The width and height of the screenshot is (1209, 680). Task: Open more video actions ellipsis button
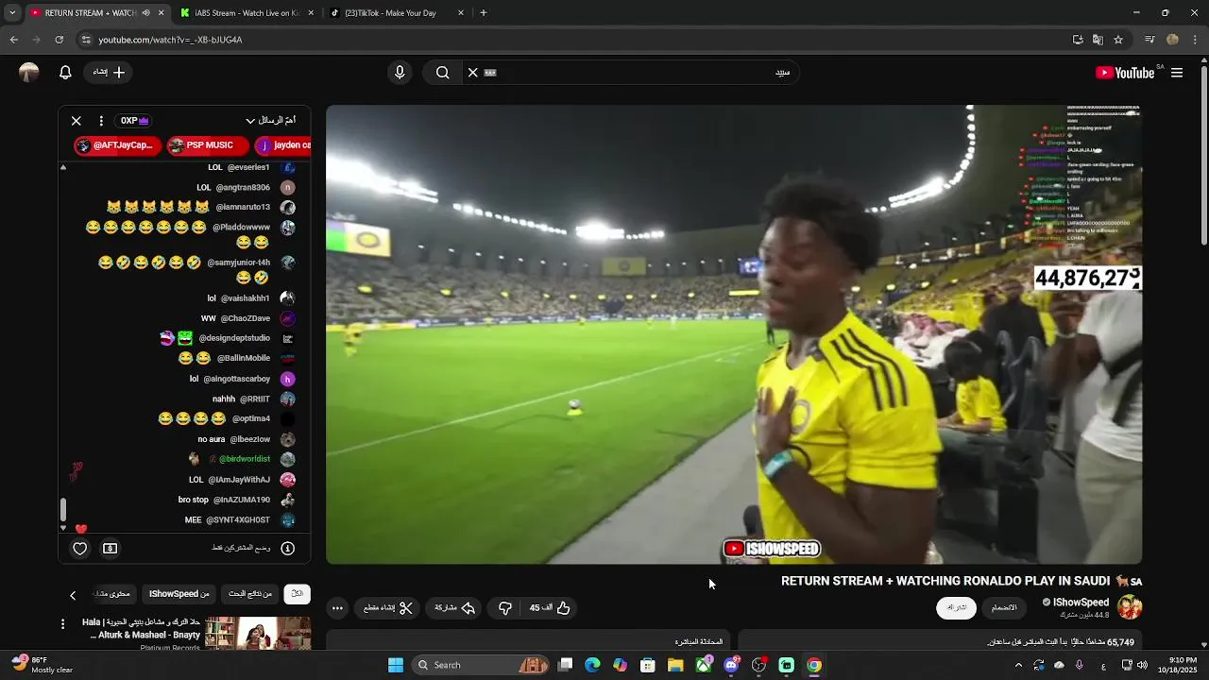point(337,608)
